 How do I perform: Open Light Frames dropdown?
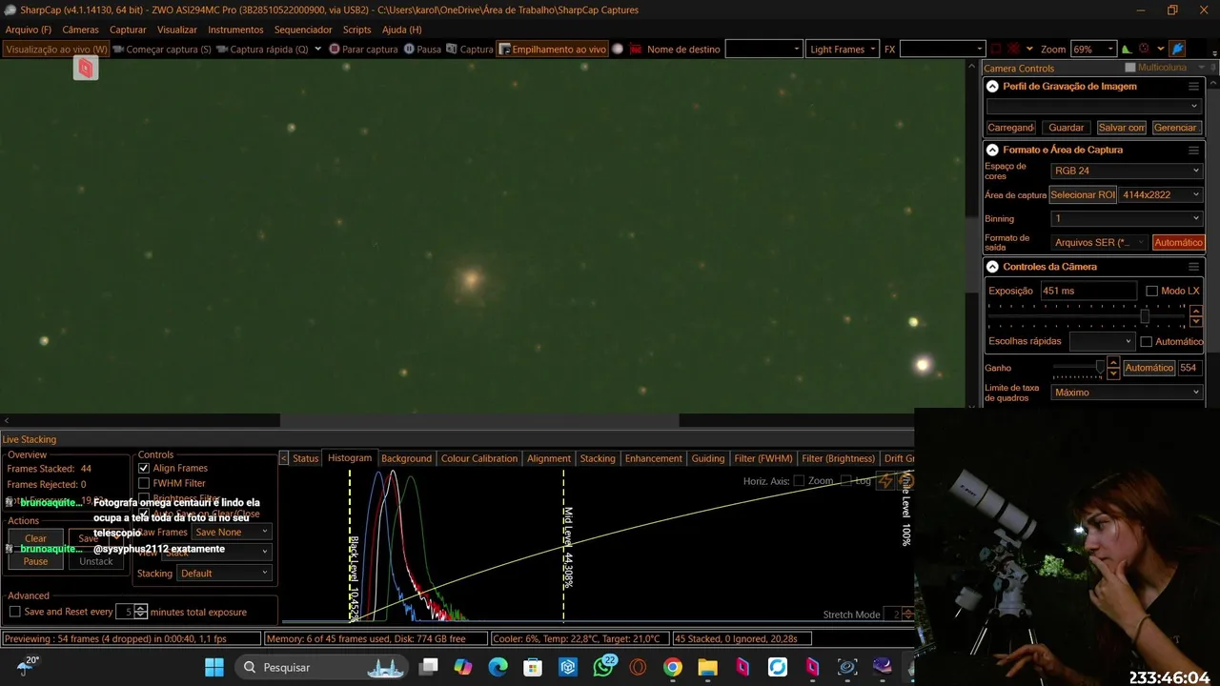pos(843,49)
